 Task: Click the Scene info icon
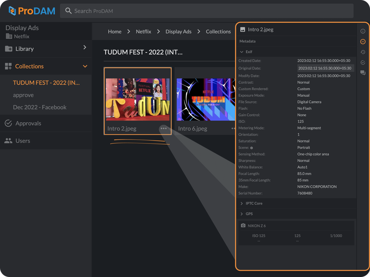coord(252,148)
